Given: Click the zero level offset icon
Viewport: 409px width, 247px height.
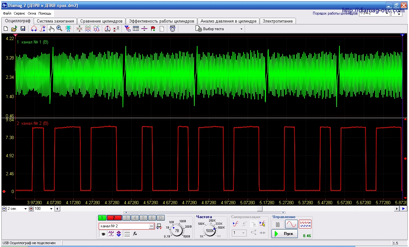Looking at the screenshot, I should 116,29.
